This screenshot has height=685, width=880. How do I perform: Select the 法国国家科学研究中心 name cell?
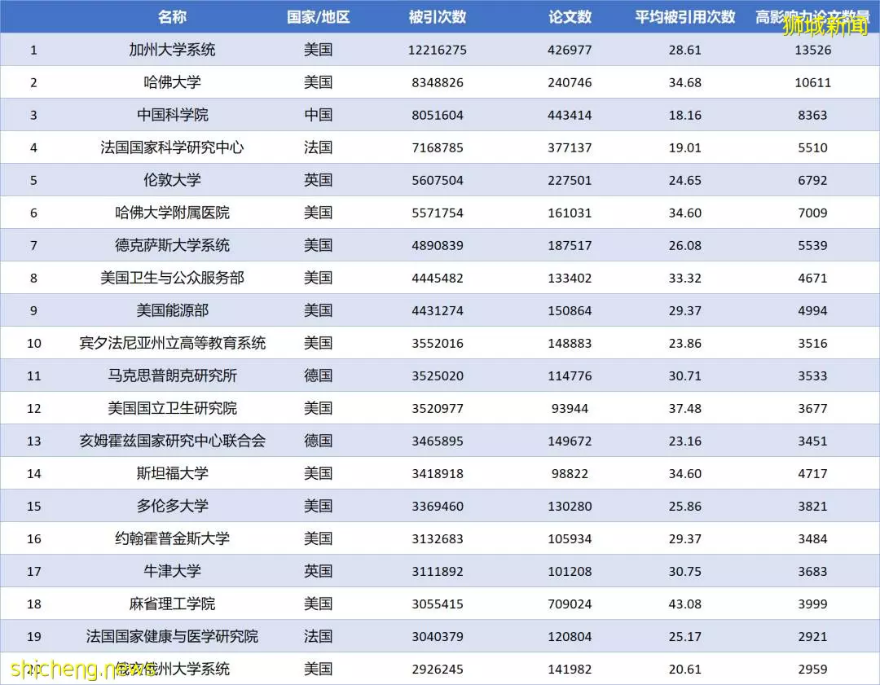(x=172, y=147)
